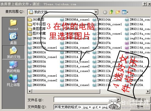151x111 pixels.
Task: Select file IMG0096A
Action: pyautogui.click(x=37, y=85)
